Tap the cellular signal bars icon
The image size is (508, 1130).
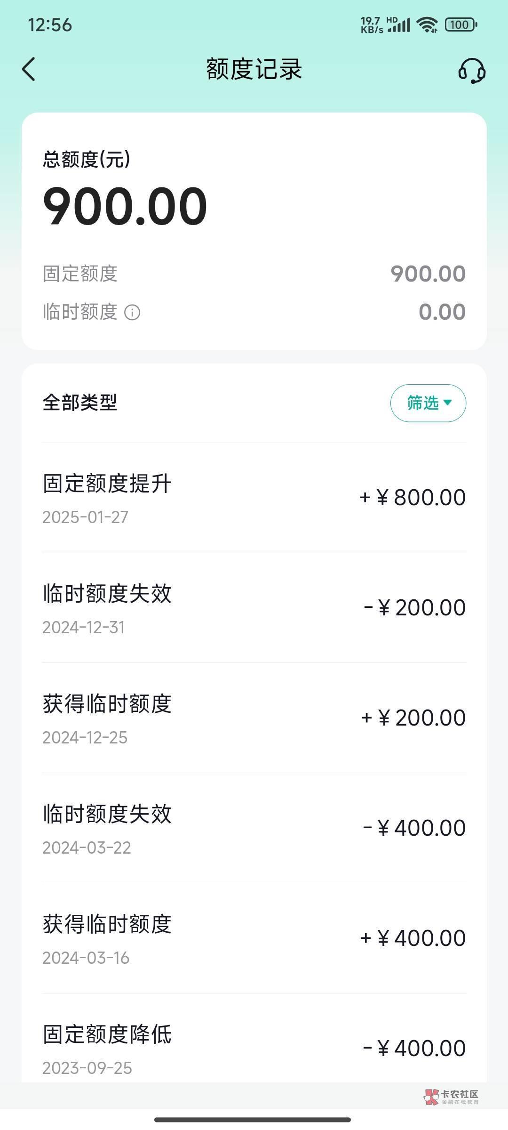click(x=399, y=25)
